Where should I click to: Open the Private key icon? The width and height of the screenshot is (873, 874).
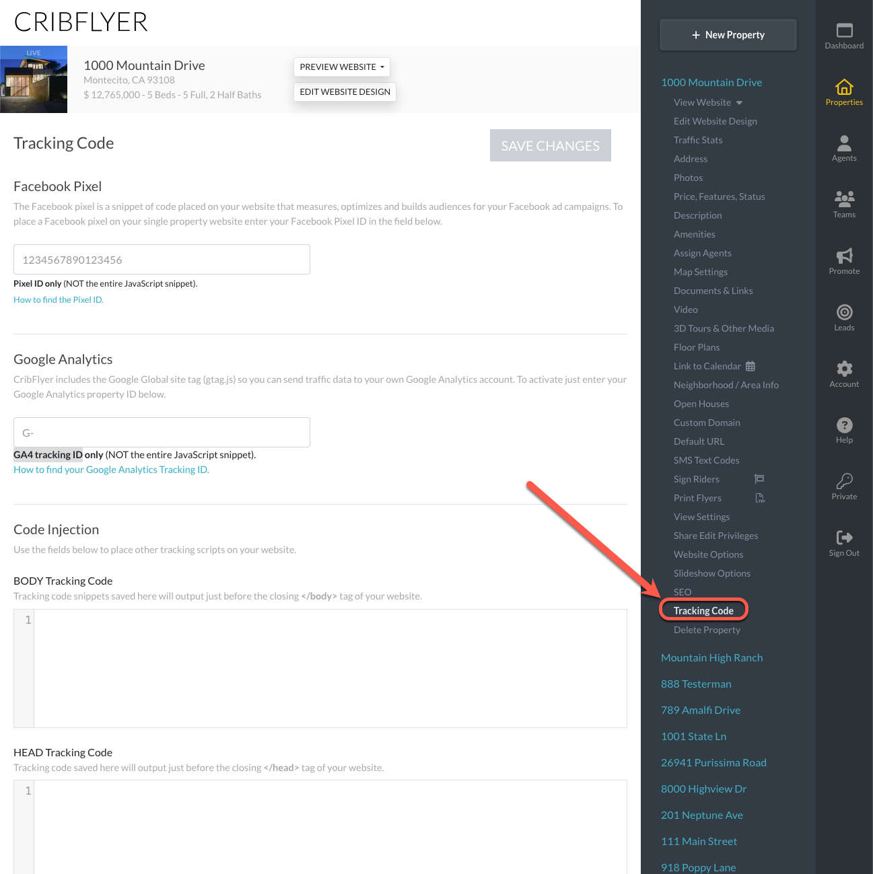coord(844,480)
